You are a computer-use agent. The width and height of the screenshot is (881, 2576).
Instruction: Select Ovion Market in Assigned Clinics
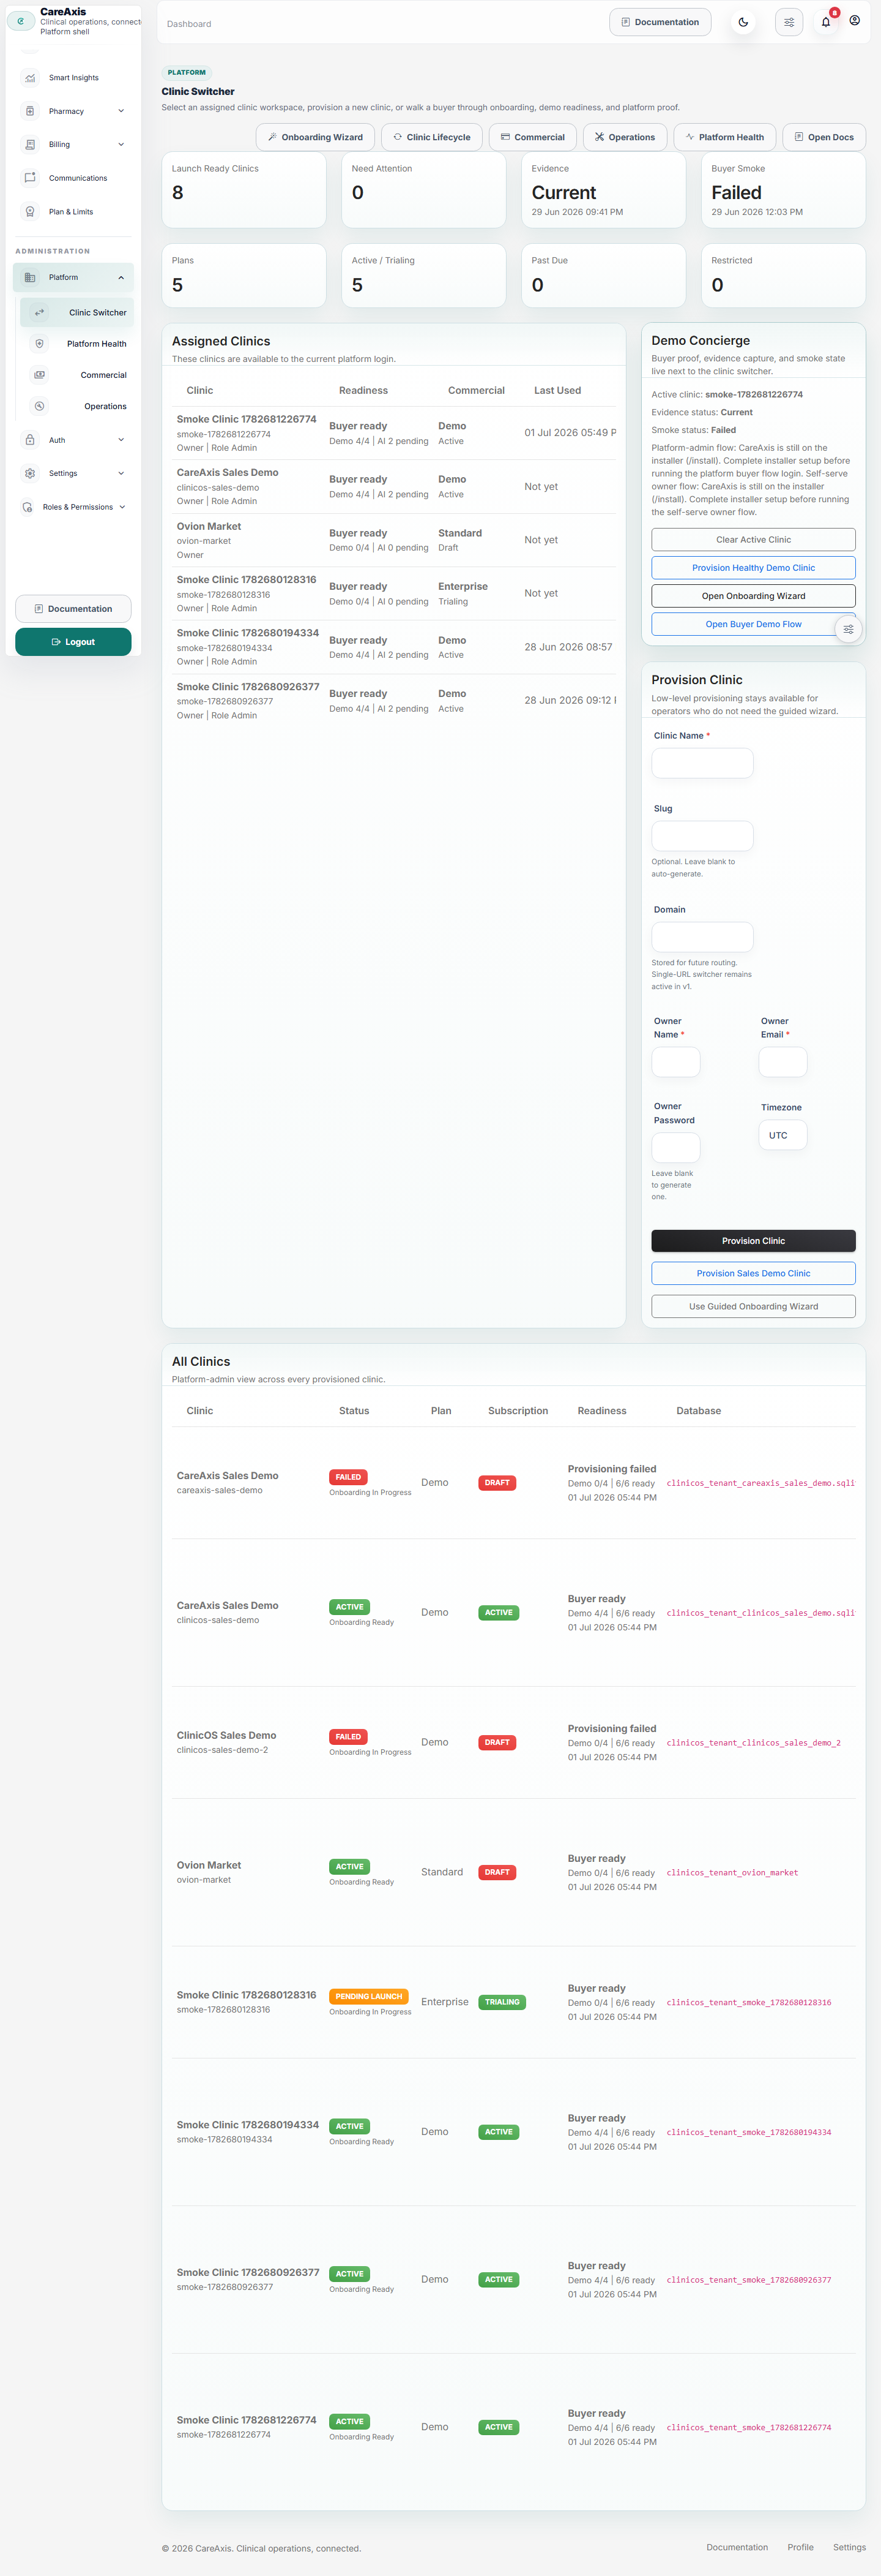point(393,540)
